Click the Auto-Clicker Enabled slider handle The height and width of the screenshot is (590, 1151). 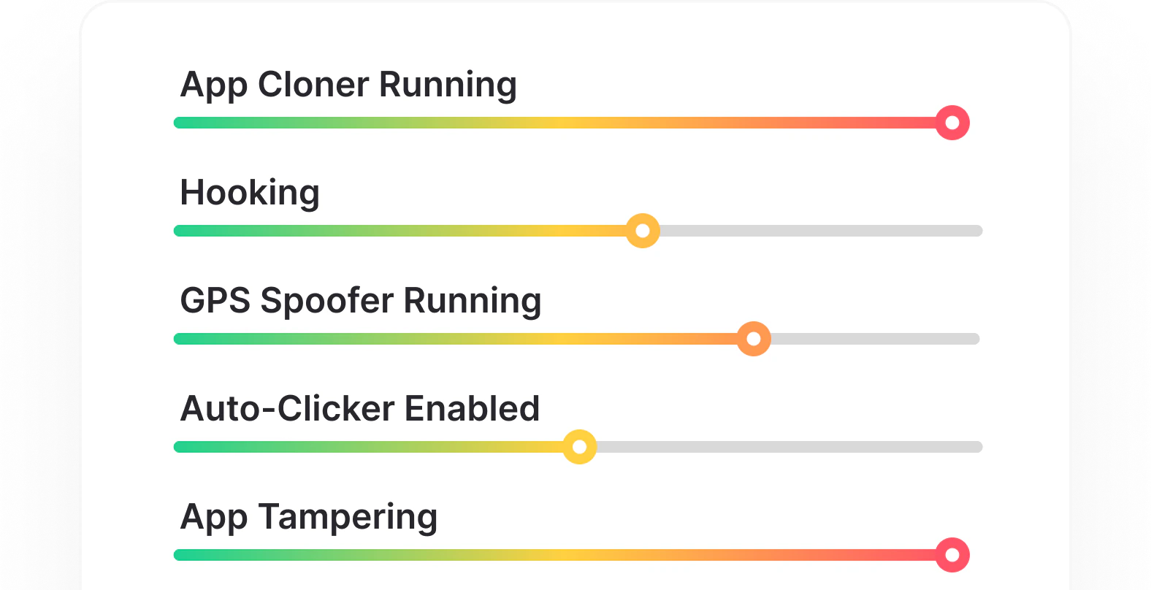coord(581,447)
